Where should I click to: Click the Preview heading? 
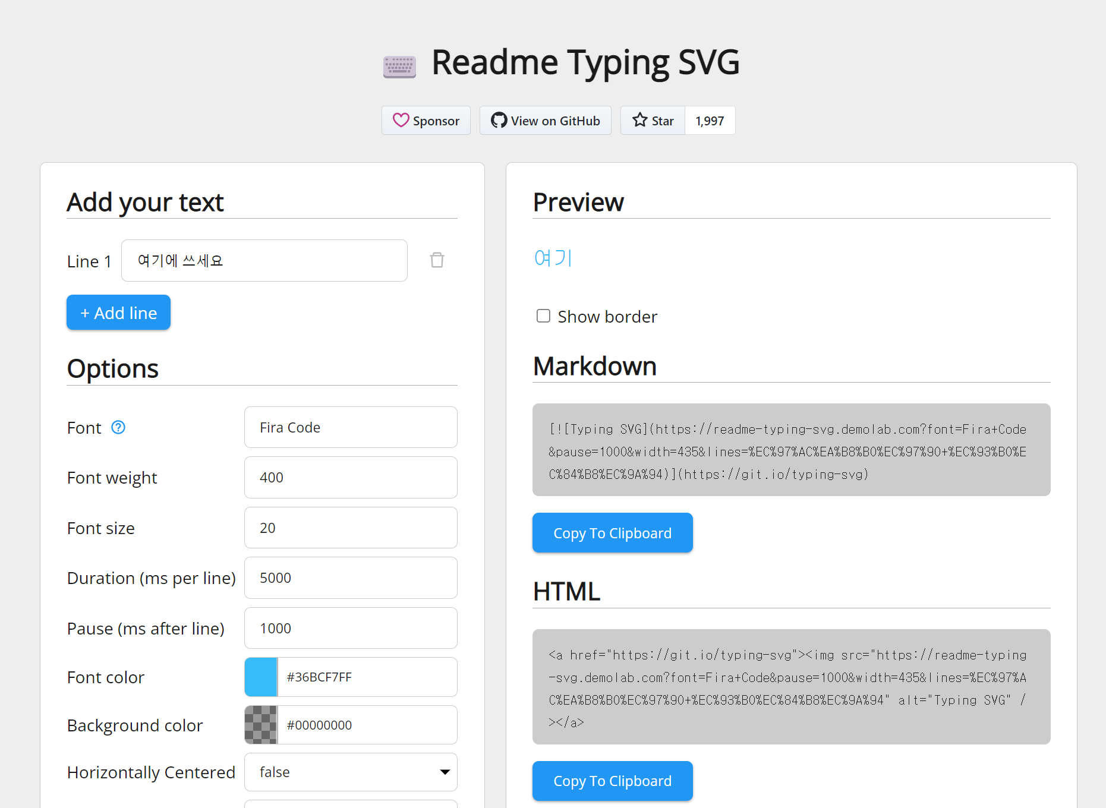(578, 202)
